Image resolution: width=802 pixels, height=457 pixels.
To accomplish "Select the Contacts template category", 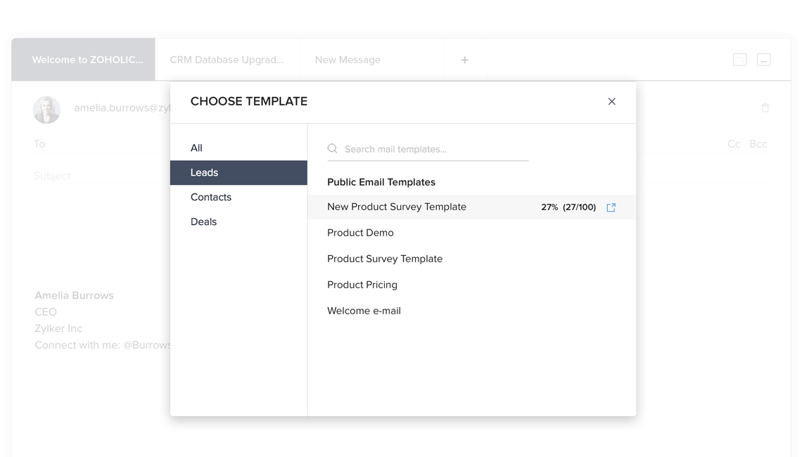I will (x=211, y=197).
